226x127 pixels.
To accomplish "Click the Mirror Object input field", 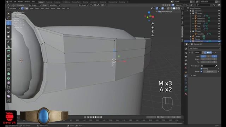I will pyautogui.click(x=208, y=66).
